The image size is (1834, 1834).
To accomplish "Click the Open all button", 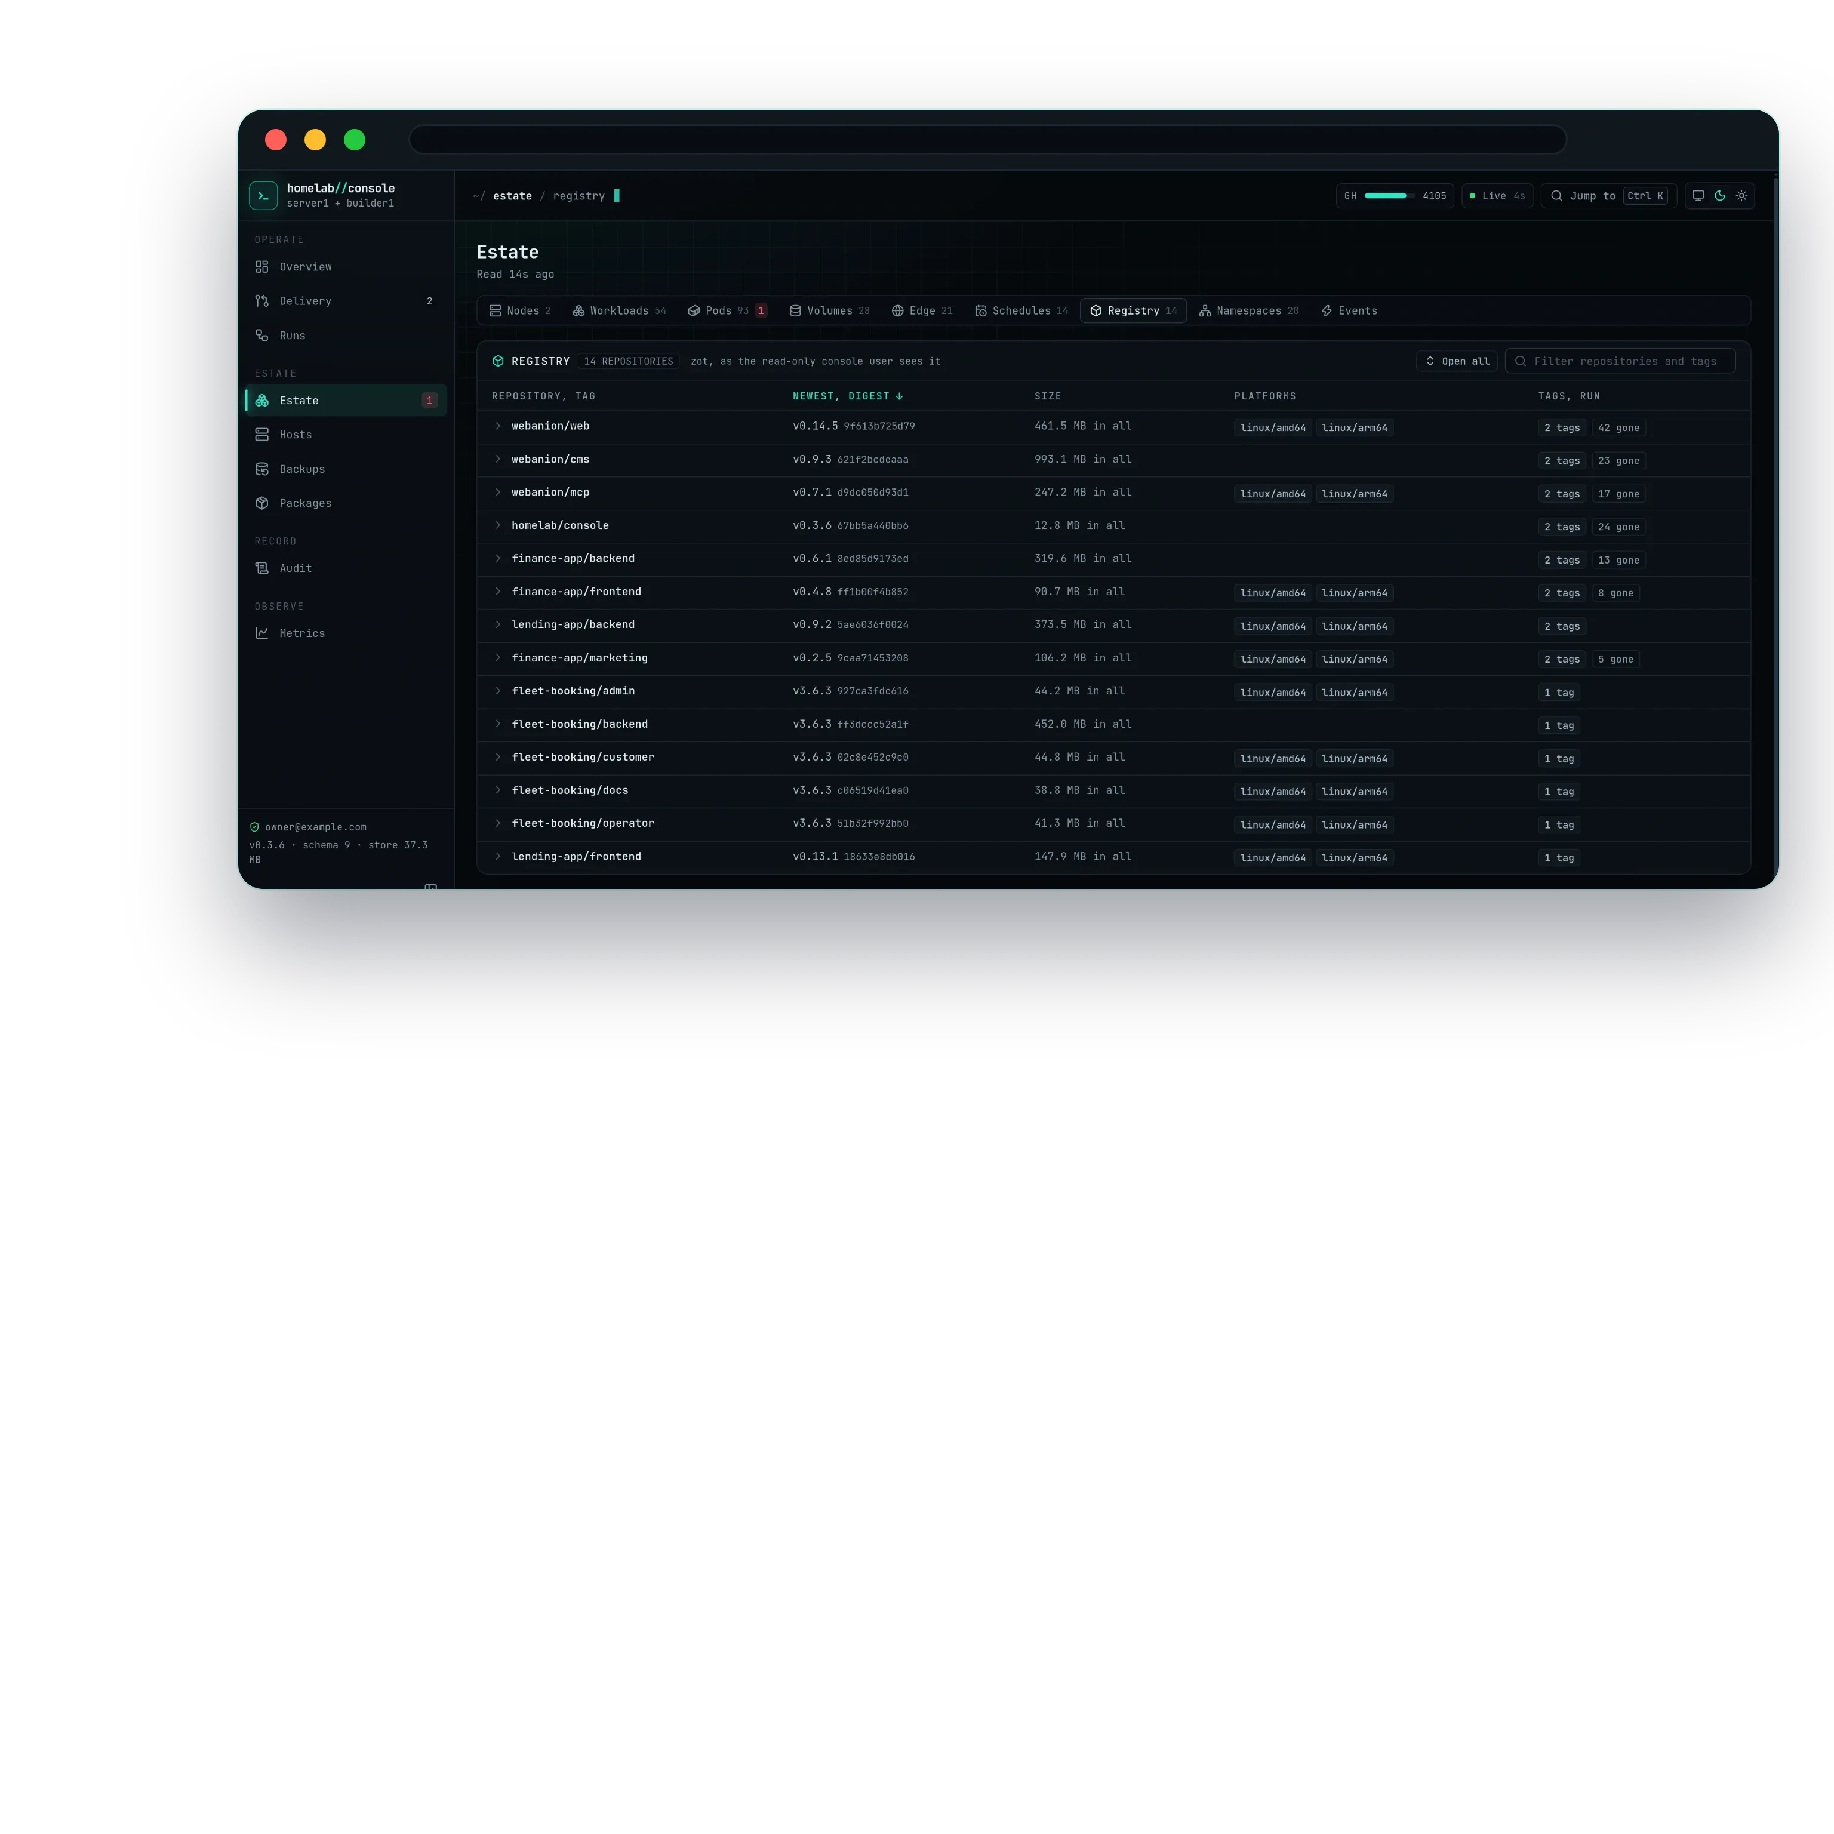I will click(1457, 361).
